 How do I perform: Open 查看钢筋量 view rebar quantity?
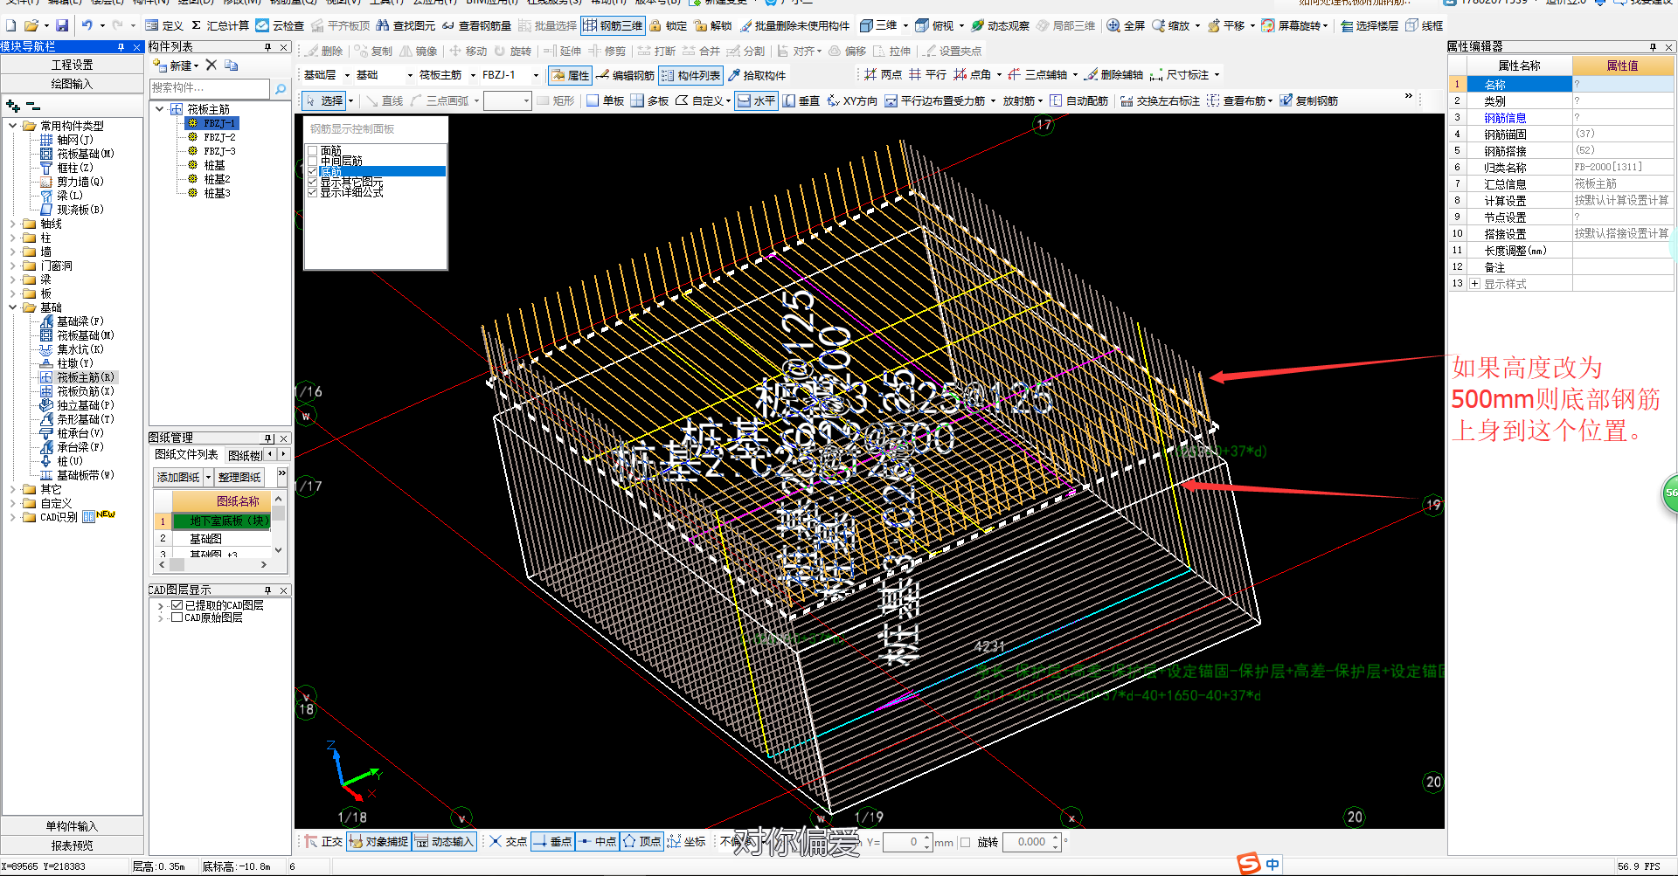476,25
